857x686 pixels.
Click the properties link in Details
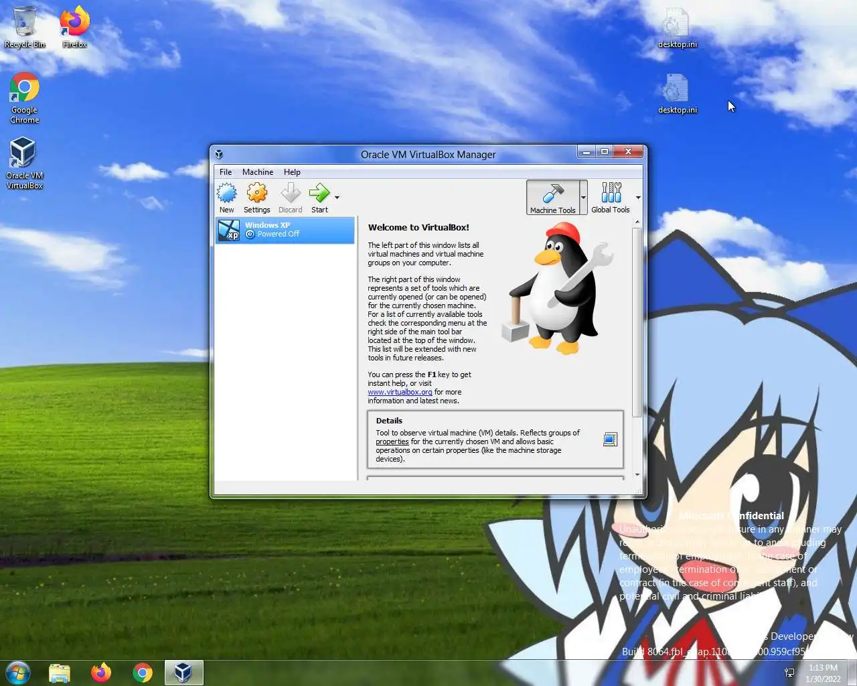[x=392, y=442]
